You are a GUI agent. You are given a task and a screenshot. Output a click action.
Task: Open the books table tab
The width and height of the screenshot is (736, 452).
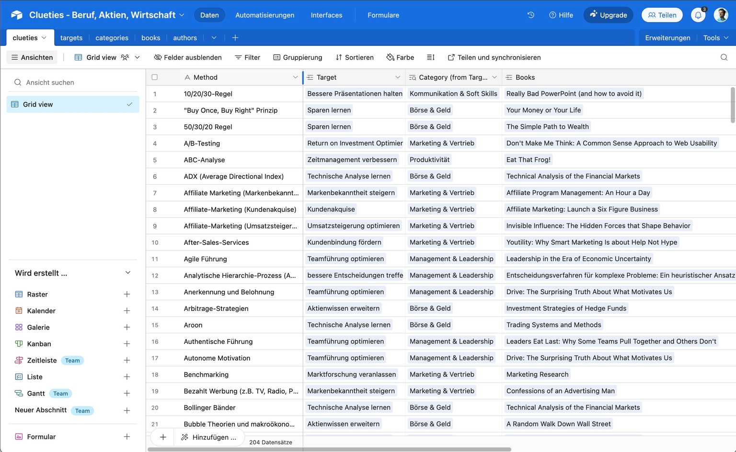point(151,38)
